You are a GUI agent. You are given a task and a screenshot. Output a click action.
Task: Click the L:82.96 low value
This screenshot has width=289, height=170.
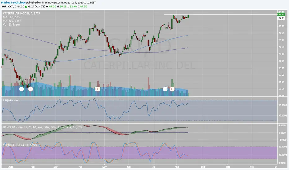click(72, 6)
